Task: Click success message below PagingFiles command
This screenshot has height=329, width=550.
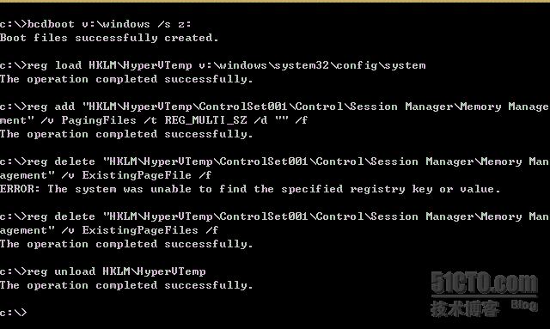Action: pos(126,134)
